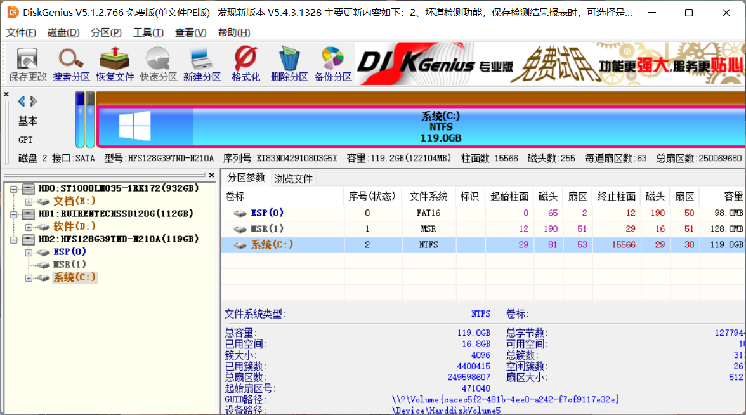The width and height of the screenshot is (746, 415).
Task: Click the 格式化 format icon
Action: 245,64
